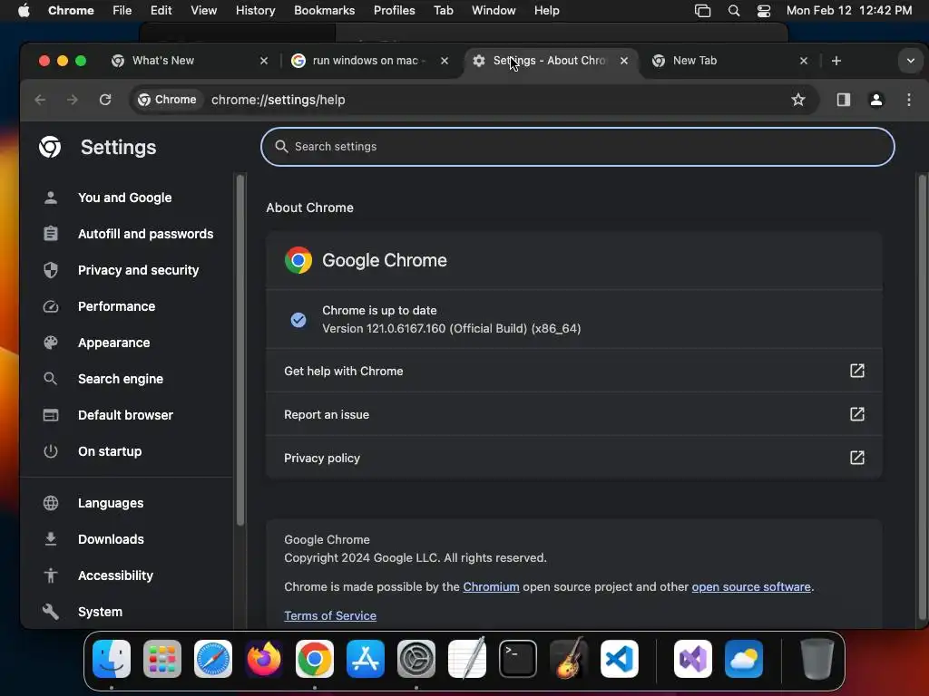Open the profile avatar icon
This screenshot has height=696, width=929.
pos(876,100)
